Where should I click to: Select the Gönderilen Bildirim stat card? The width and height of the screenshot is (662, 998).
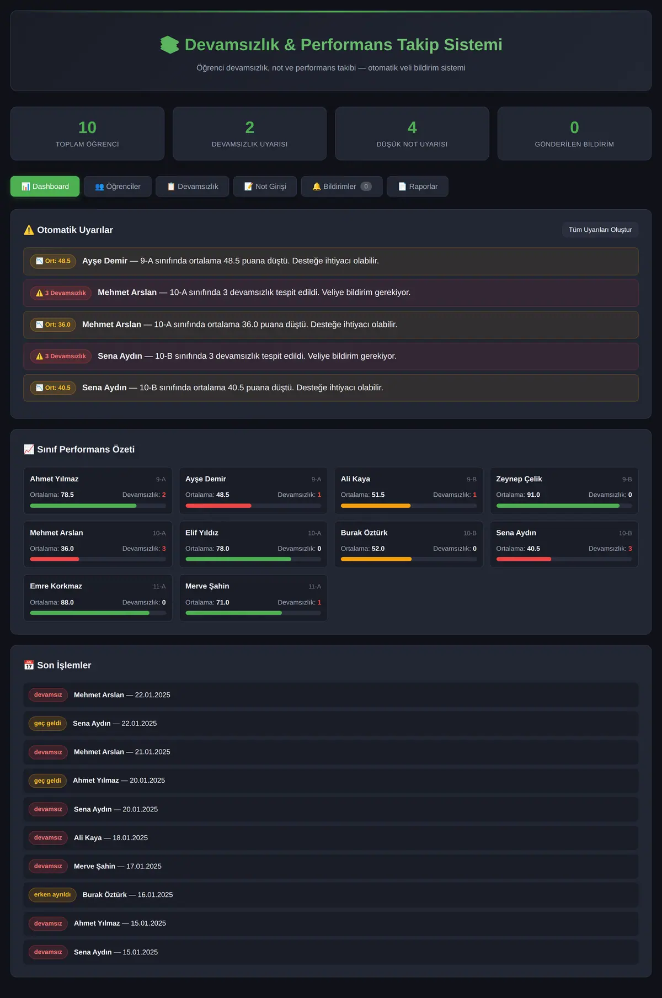pyautogui.click(x=574, y=134)
